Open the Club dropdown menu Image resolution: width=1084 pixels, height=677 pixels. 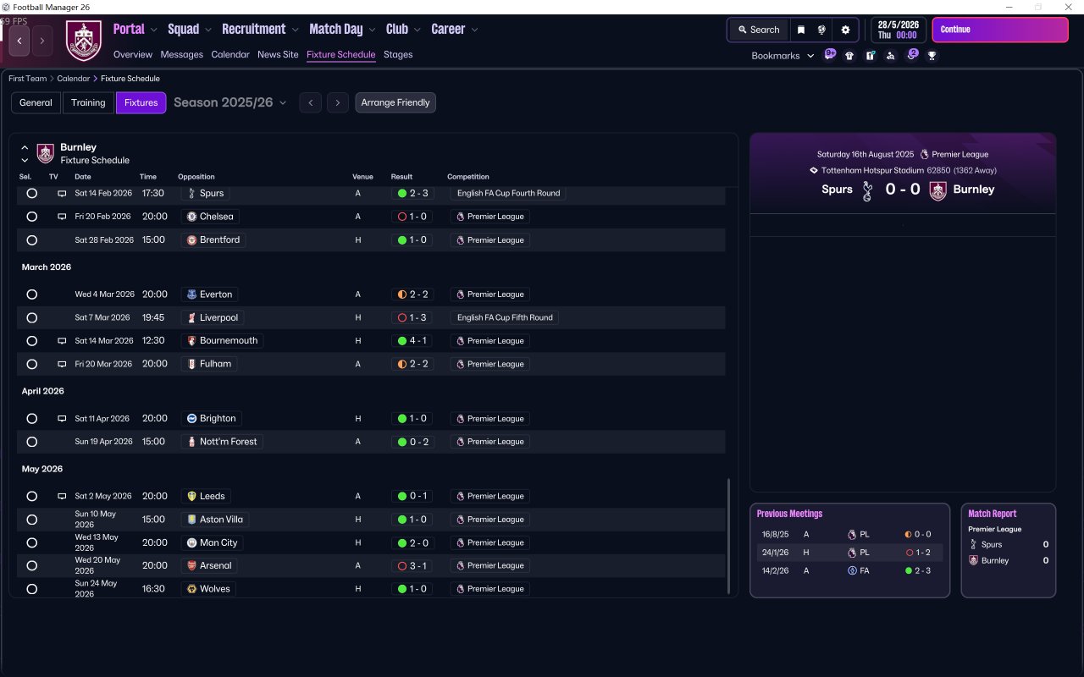(403, 30)
